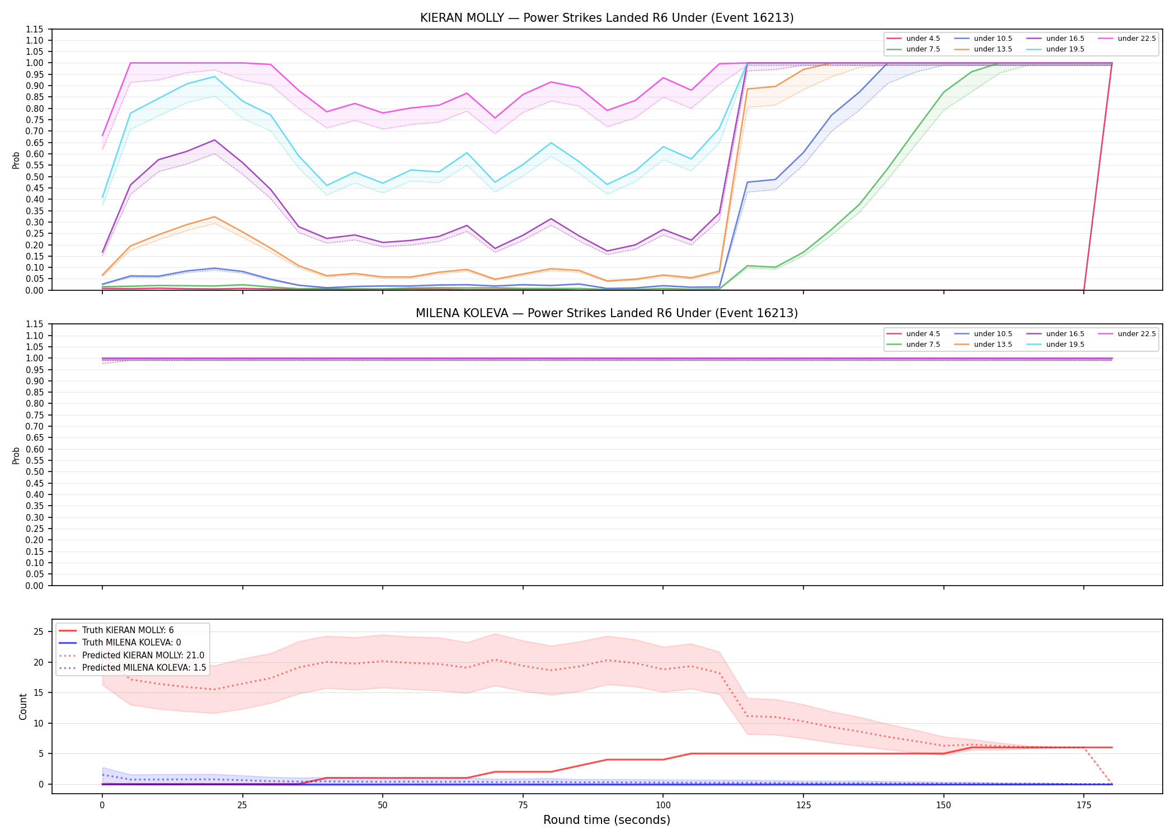The image size is (1175, 839).
Task: Click the '1.15' tick in the Kieran Molly chart
Action: pos(35,29)
